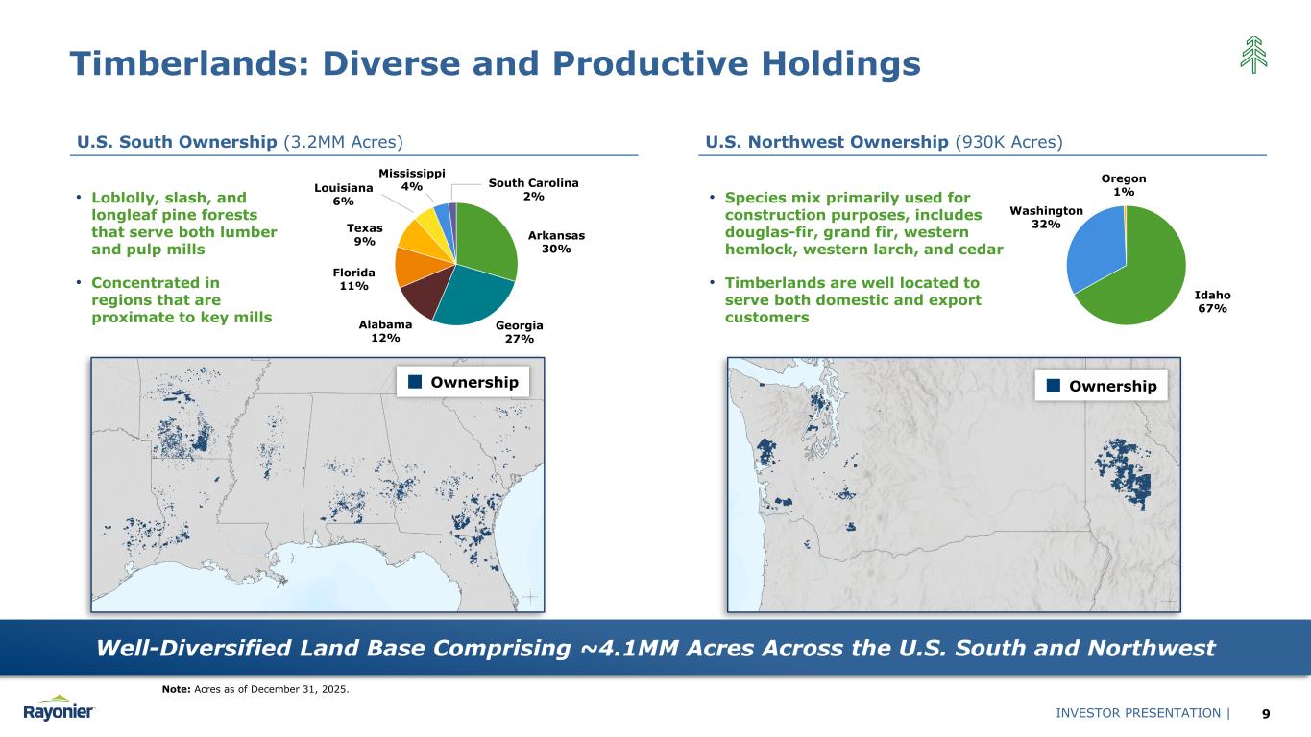Click the blue Ownership legend square on the Northwest map
Image resolution: width=1311 pixels, height=737 pixels.
point(1054,386)
